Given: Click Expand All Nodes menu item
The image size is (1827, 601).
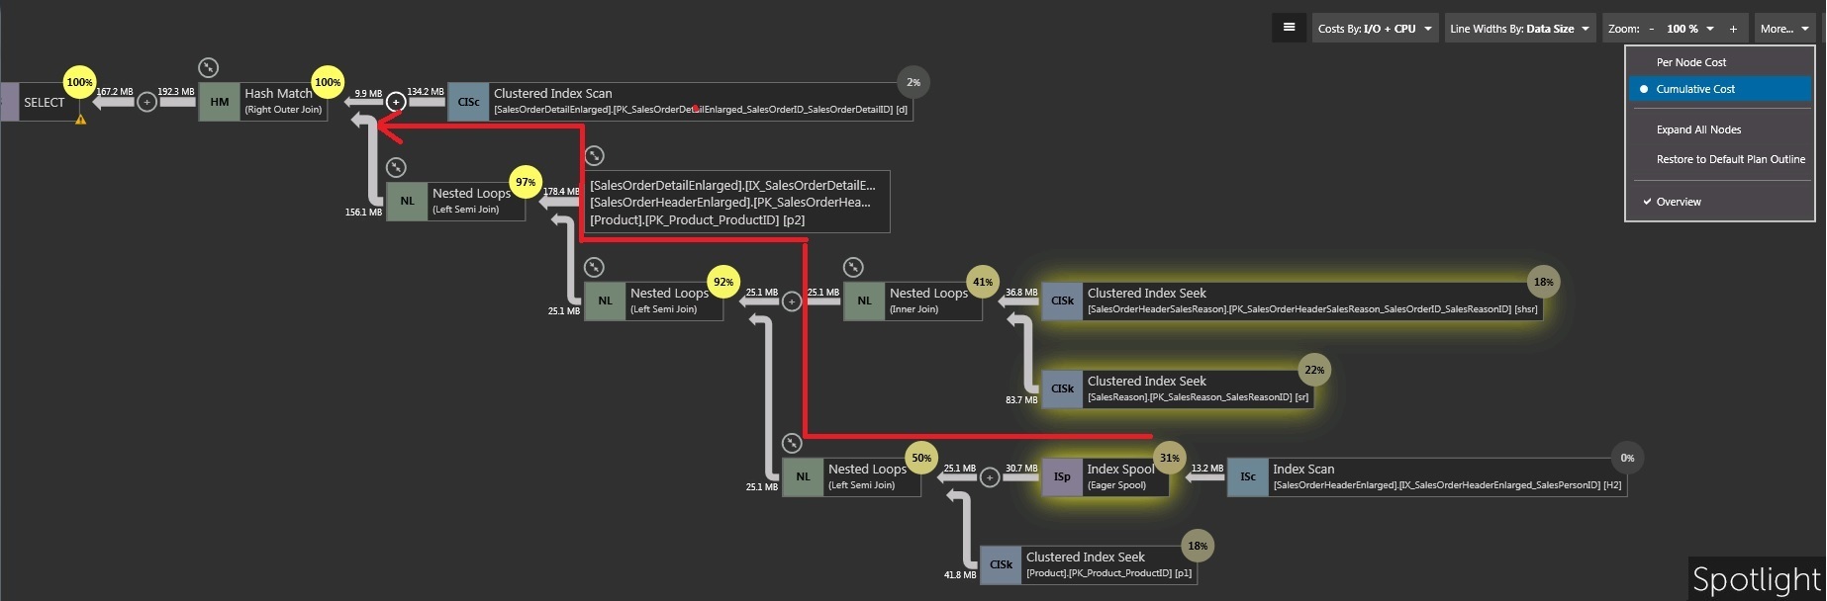Looking at the screenshot, I should tap(1698, 129).
